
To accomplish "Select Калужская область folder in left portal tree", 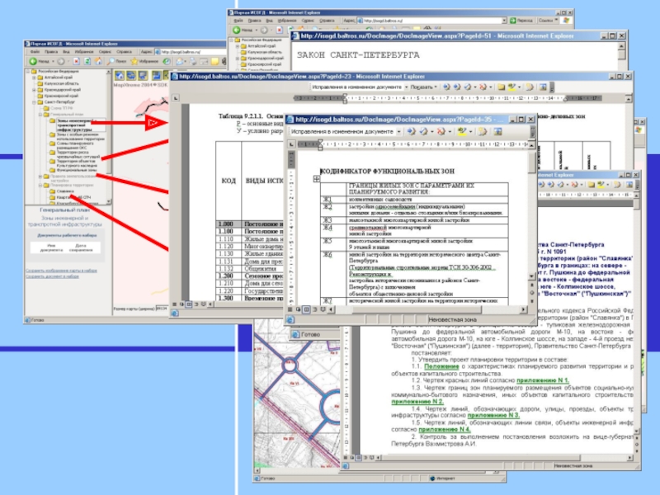I will [57, 83].
